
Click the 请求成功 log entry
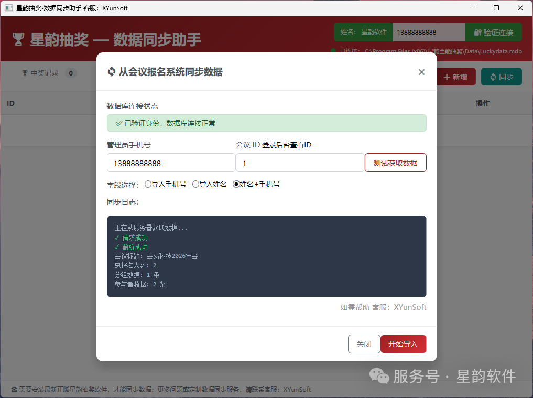tap(131, 238)
